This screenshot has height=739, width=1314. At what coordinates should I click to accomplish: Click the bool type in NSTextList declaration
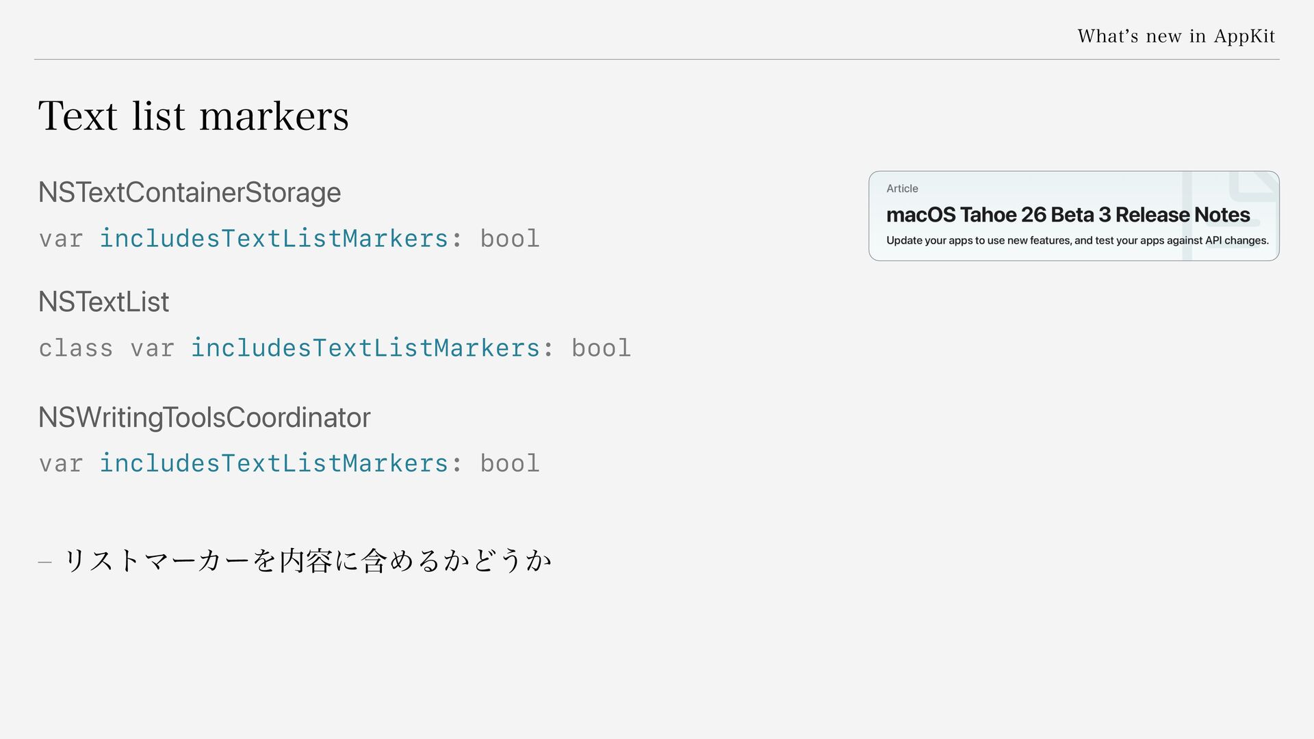(601, 348)
